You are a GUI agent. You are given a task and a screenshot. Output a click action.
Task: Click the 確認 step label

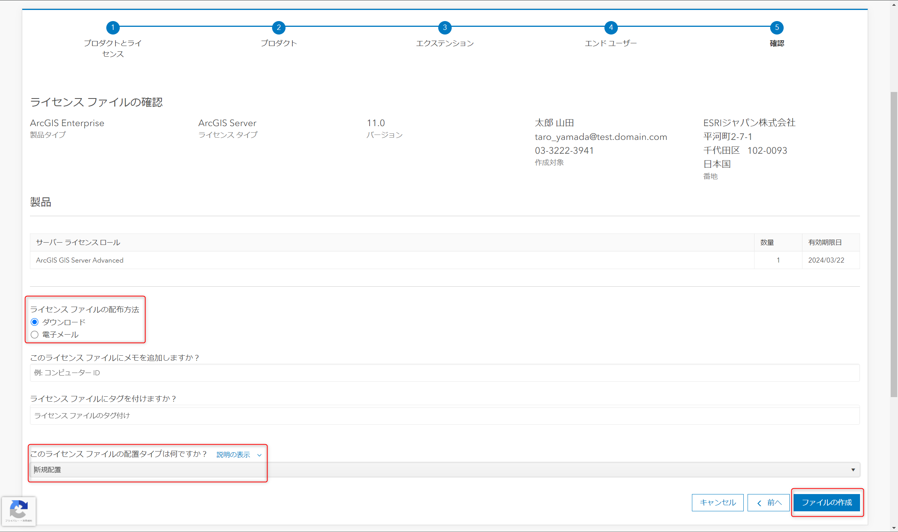tap(777, 43)
